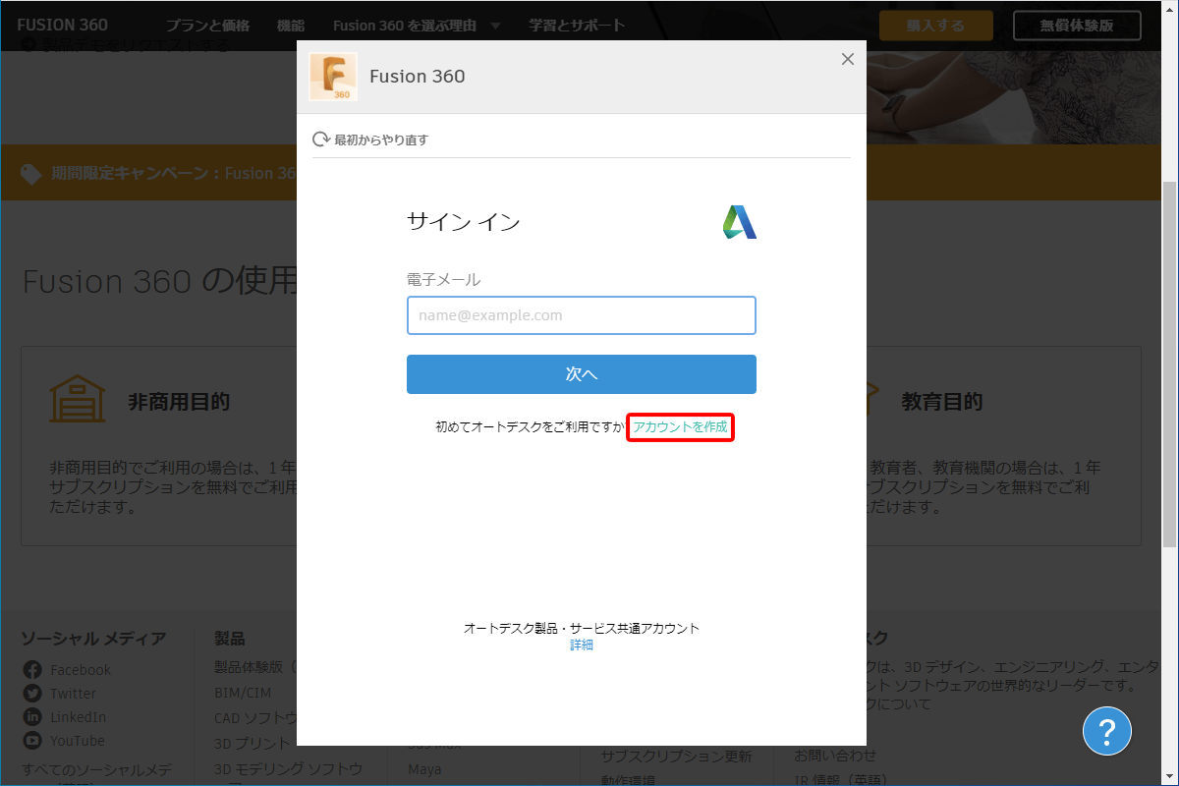Click the ソーシャル メディア footer heading
The width and height of the screenshot is (1179, 786).
click(x=93, y=639)
